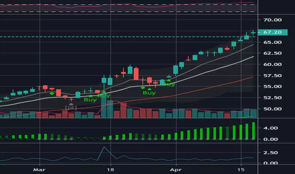Select the 60.00 price axis label
This screenshot has width=295, height=174.
(273, 64)
